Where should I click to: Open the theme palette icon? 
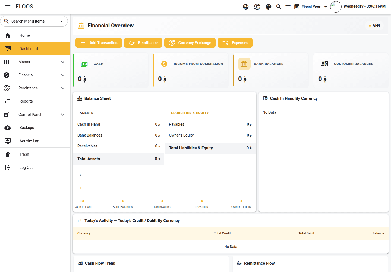(269, 7)
